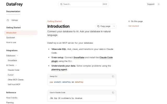Click the GitHub icon in sidebar
Viewport: 167px width, 104px height.
[x=8, y=20]
